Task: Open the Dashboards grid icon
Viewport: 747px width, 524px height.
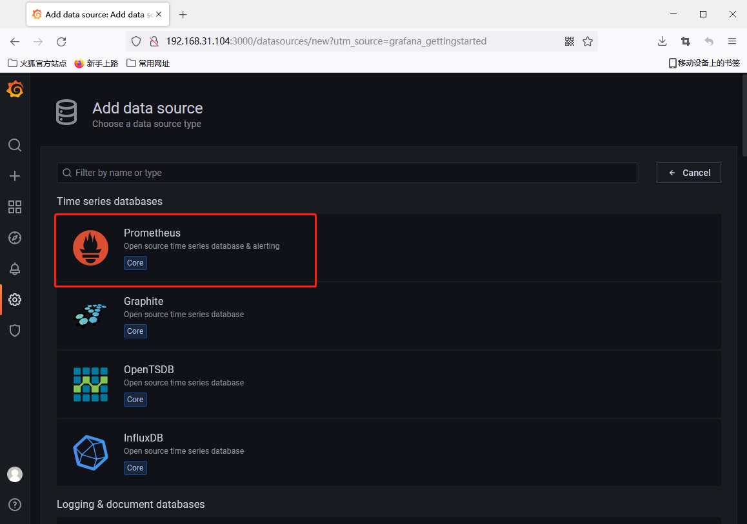Action: tap(15, 207)
